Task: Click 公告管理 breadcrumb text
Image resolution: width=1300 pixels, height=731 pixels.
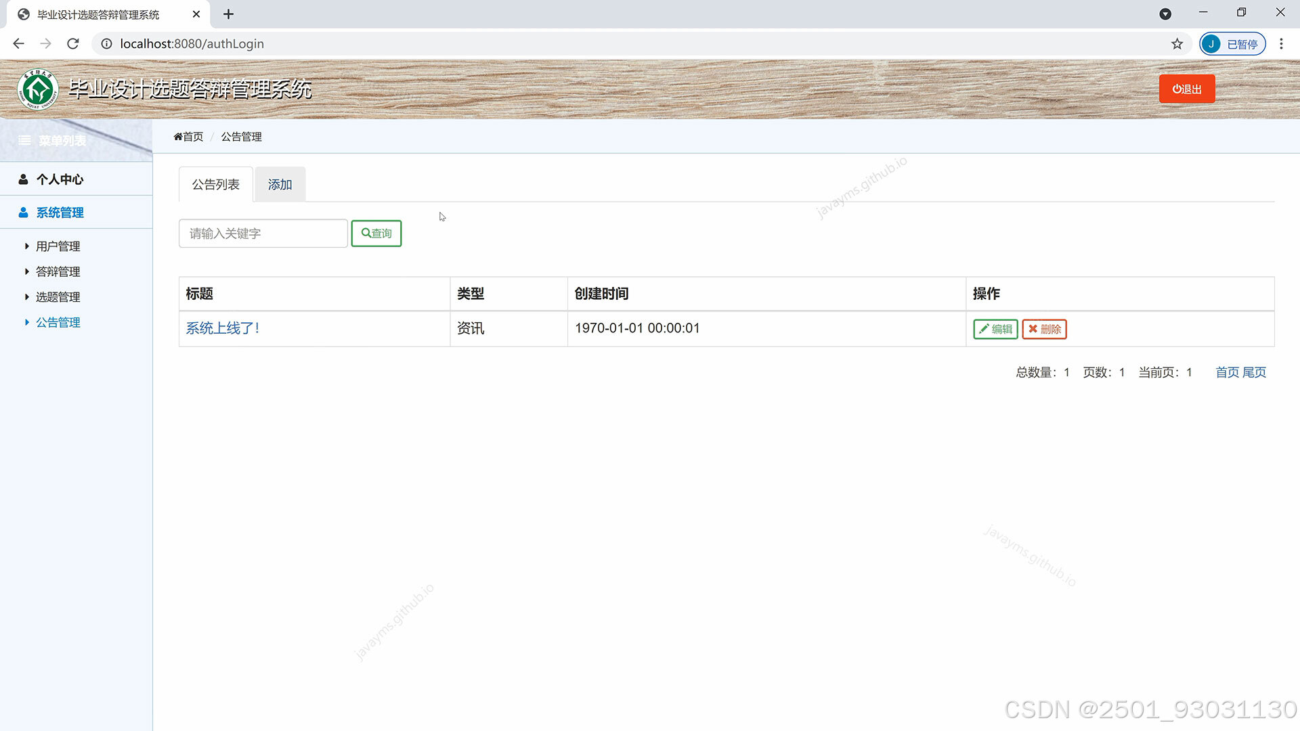Action: (241, 137)
